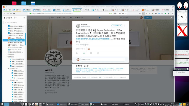Switch to the Emacs tab

pos(106,10)
